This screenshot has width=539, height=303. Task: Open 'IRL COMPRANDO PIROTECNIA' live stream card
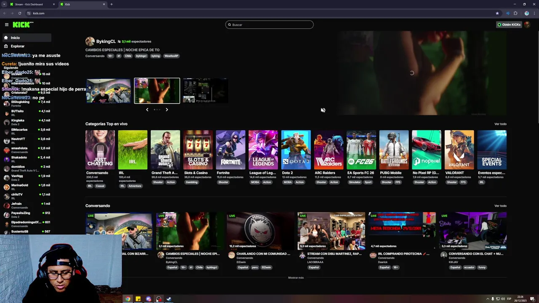(402, 231)
